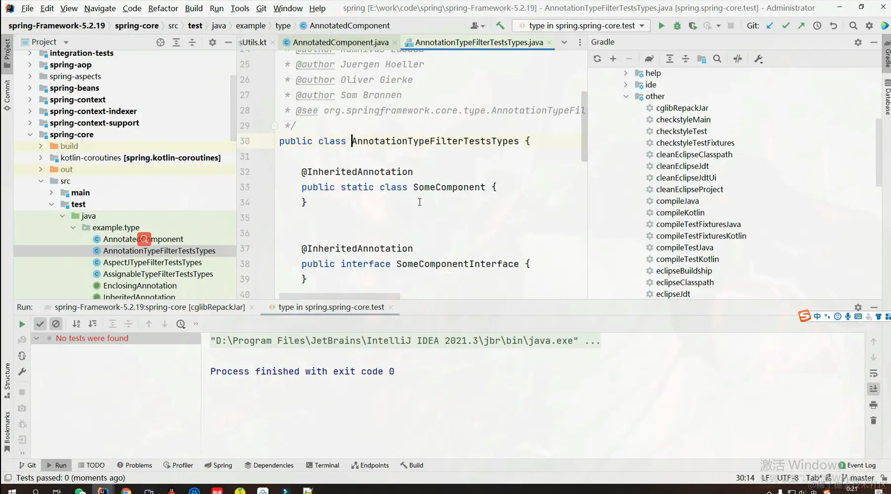
Task: Sort test results alphabetically icon
Action: pyautogui.click(x=76, y=324)
